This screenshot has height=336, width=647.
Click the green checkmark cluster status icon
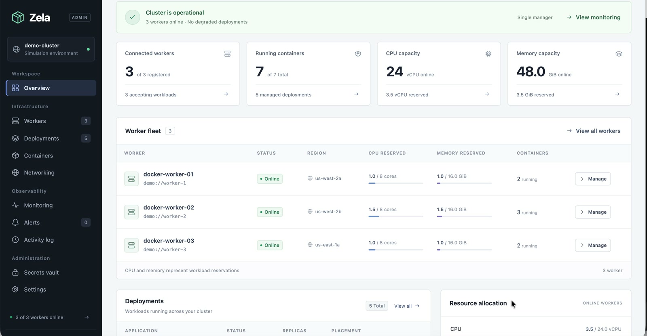click(132, 17)
